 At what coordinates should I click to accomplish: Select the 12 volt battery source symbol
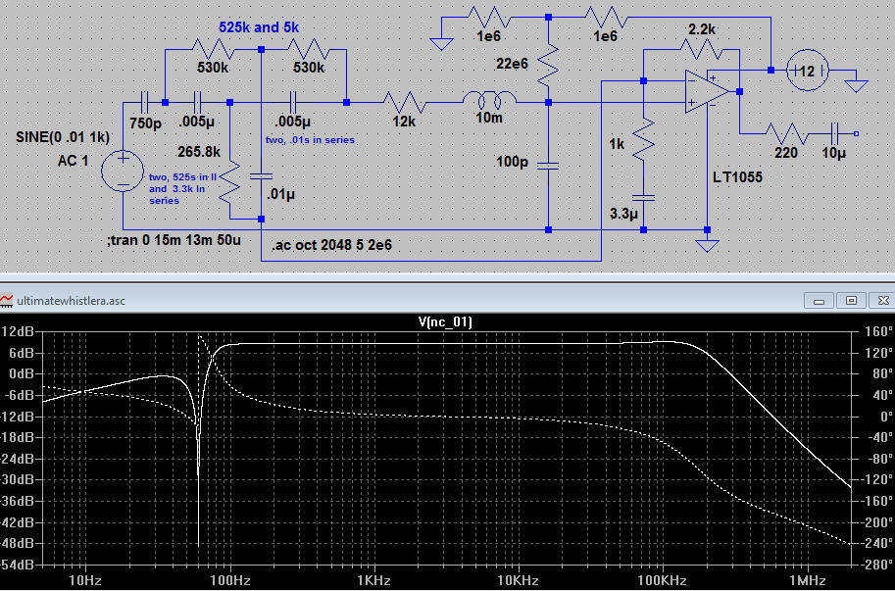click(x=807, y=71)
